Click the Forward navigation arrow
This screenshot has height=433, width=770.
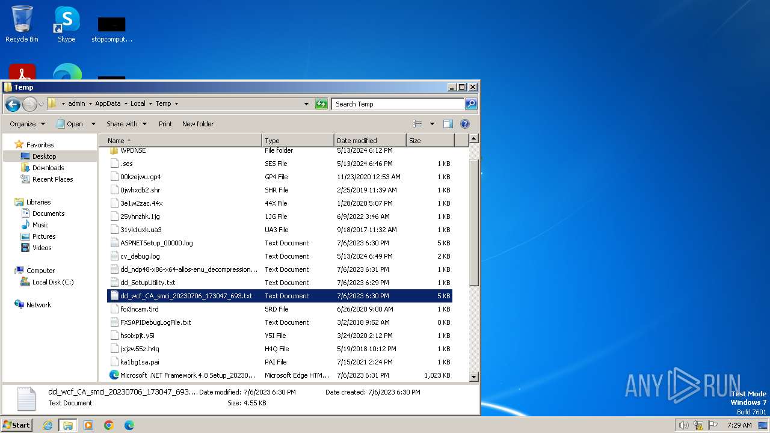[29, 104]
